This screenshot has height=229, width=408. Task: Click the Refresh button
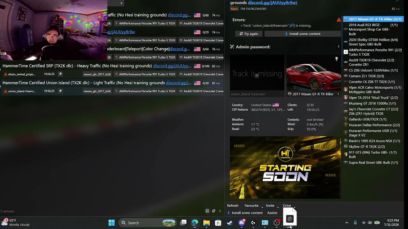233,206
